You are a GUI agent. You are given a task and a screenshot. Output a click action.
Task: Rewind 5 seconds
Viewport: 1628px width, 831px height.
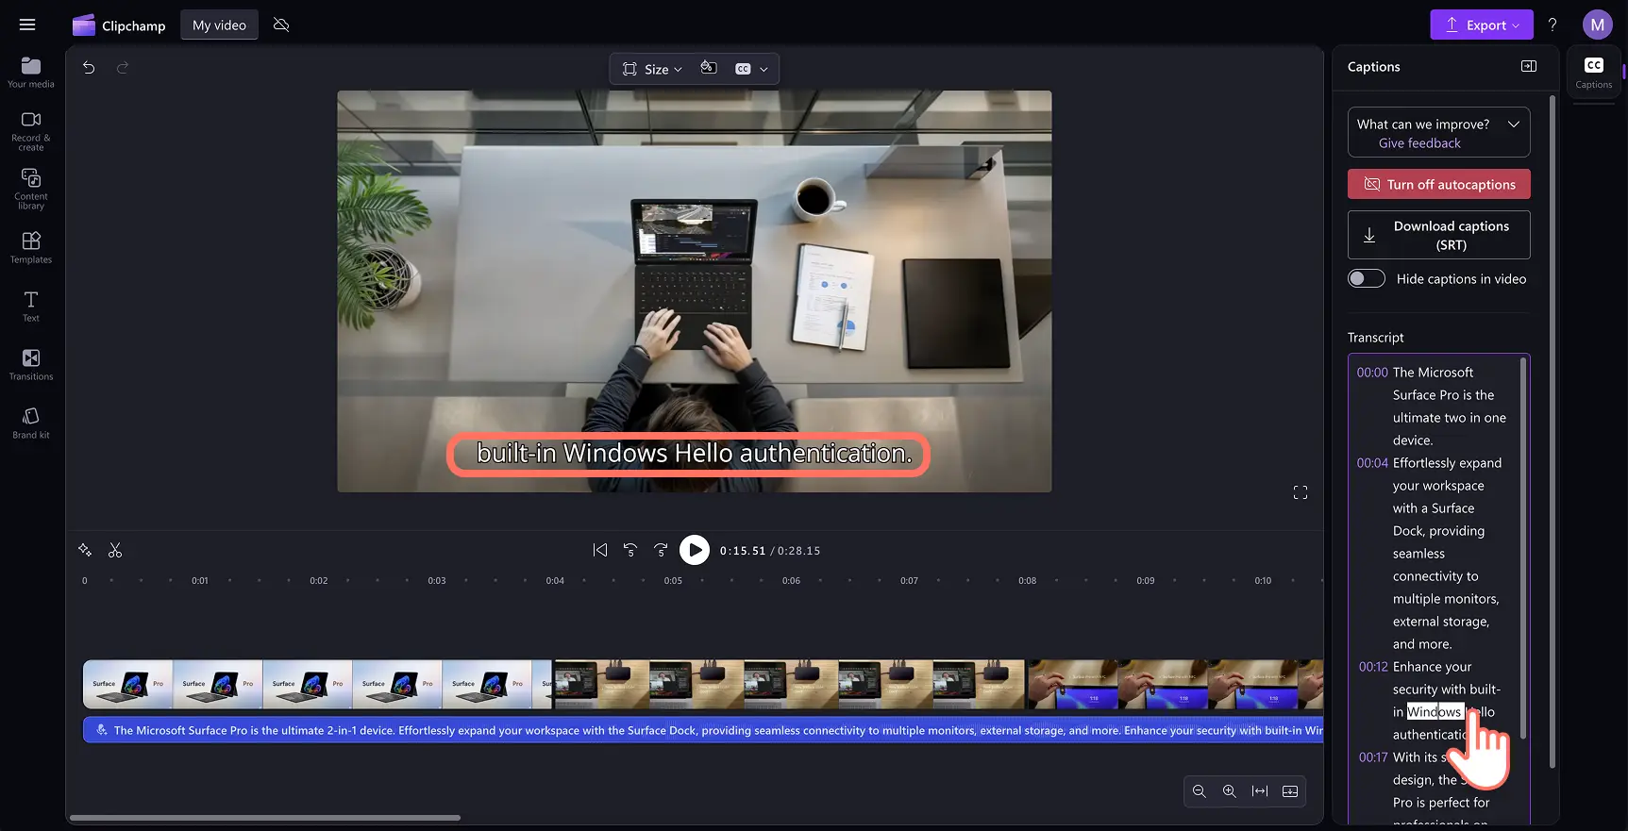pyautogui.click(x=630, y=550)
